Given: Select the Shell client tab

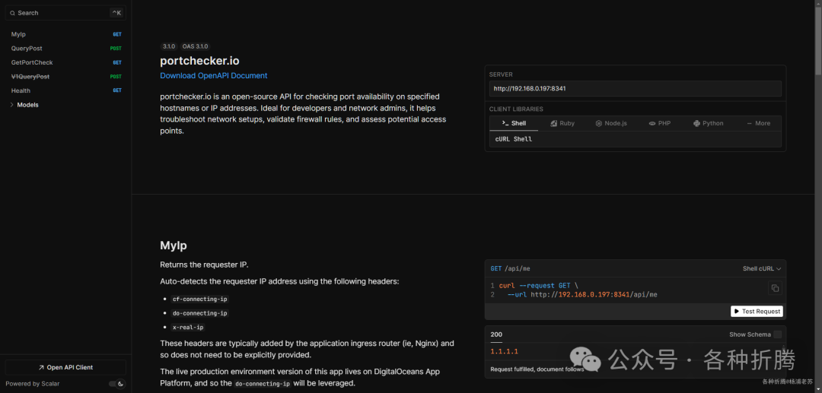Looking at the screenshot, I should (x=514, y=123).
